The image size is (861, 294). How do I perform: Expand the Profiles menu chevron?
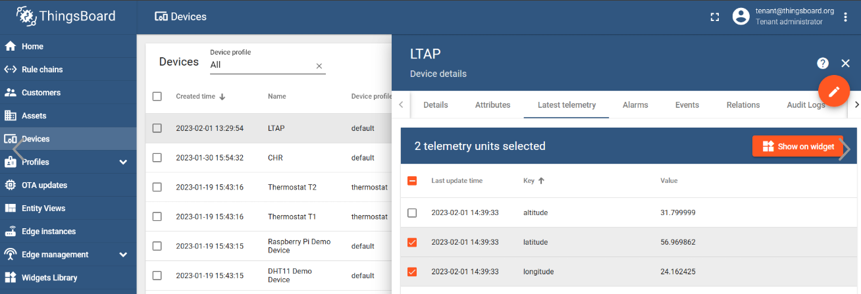click(x=123, y=162)
